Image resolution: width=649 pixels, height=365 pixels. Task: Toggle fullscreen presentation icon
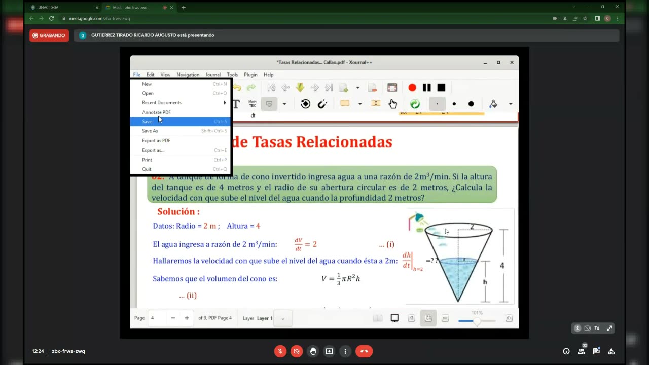tap(392, 88)
